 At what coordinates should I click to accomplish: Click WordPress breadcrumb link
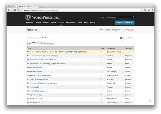coord(30,38)
